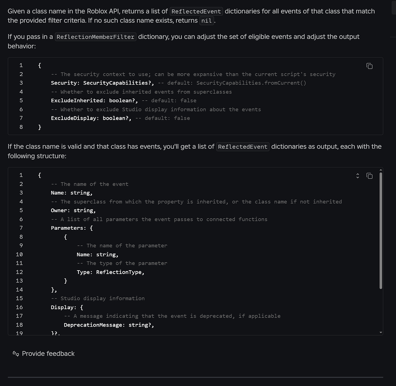Copy the ReflectionMemberFilter code block
This screenshot has width=396, height=386.
[x=369, y=66]
